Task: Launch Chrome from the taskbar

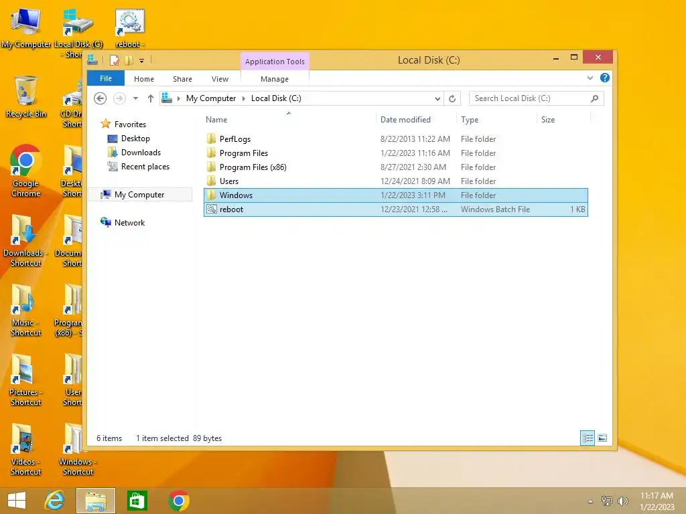Action: 178,501
